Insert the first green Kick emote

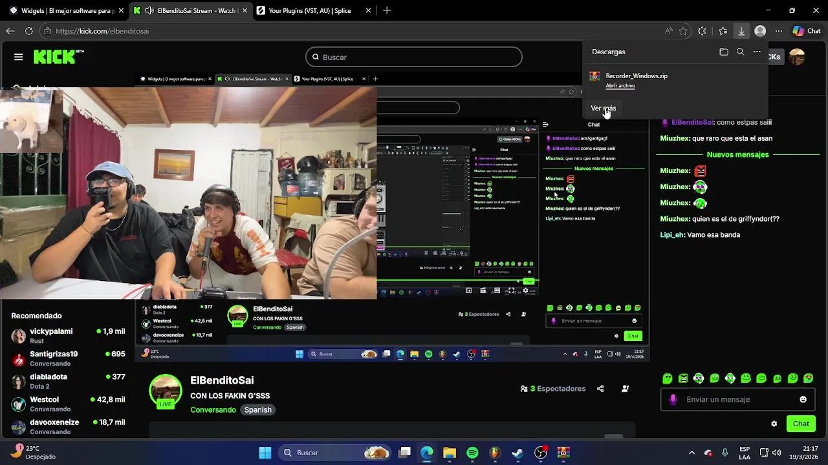click(x=667, y=378)
